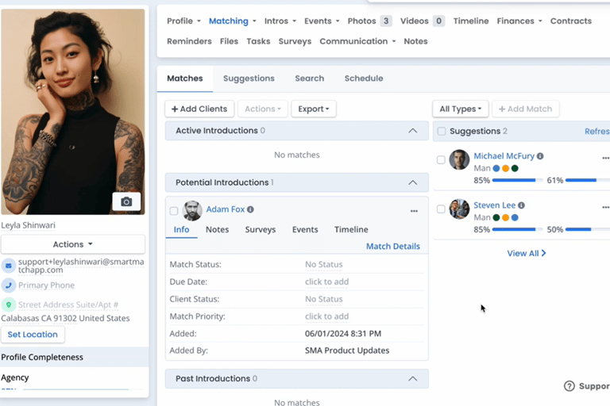Open the disabled Actions dropdown beside Add Clients

coord(263,109)
